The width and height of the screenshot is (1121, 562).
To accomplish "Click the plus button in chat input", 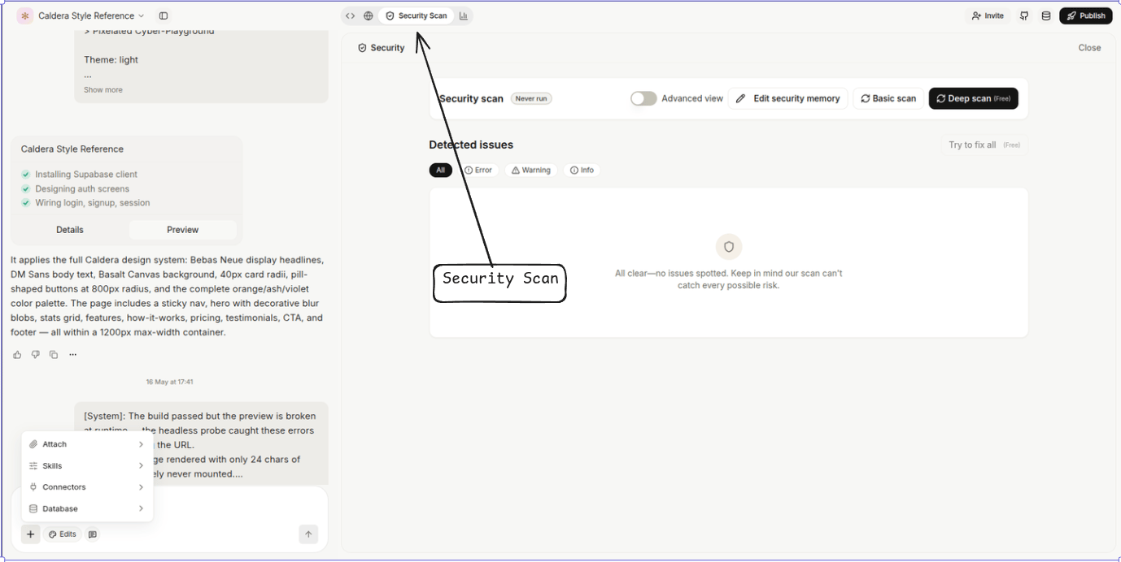I will point(30,534).
